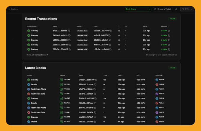This screenshot has width=201, height=131.
Task: Open notifications bell icon
Action: click(176, 9)
